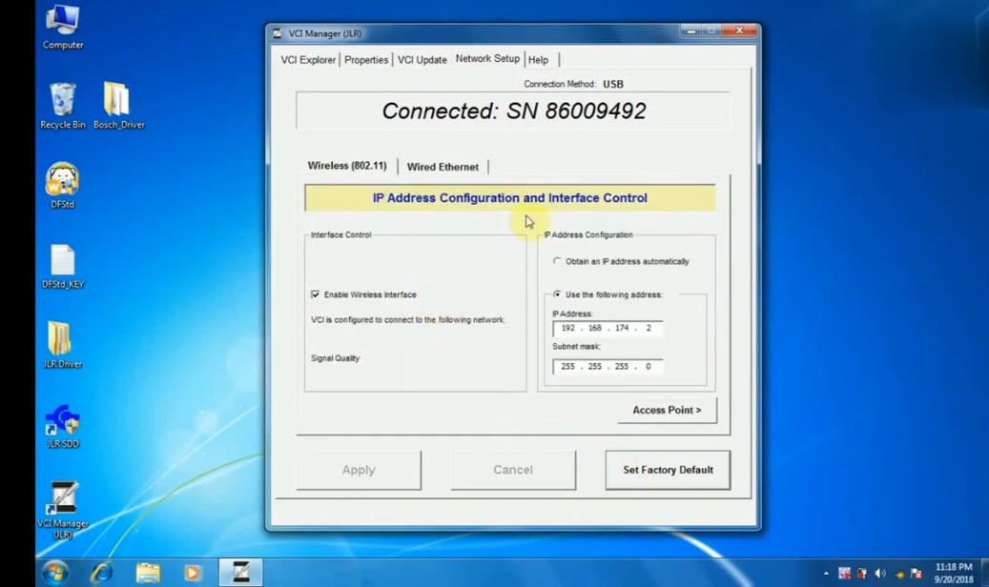Click the Action Center flag tray icon

point(917,573)
